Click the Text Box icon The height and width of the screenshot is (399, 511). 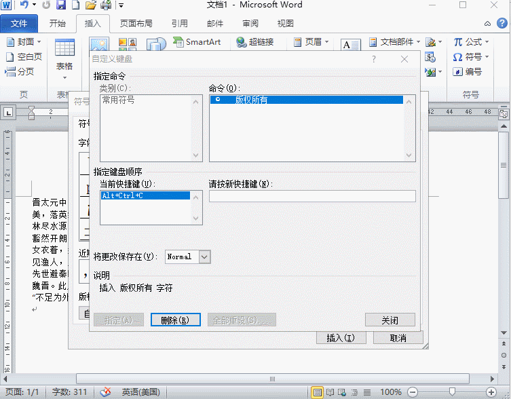coord(350,45)
